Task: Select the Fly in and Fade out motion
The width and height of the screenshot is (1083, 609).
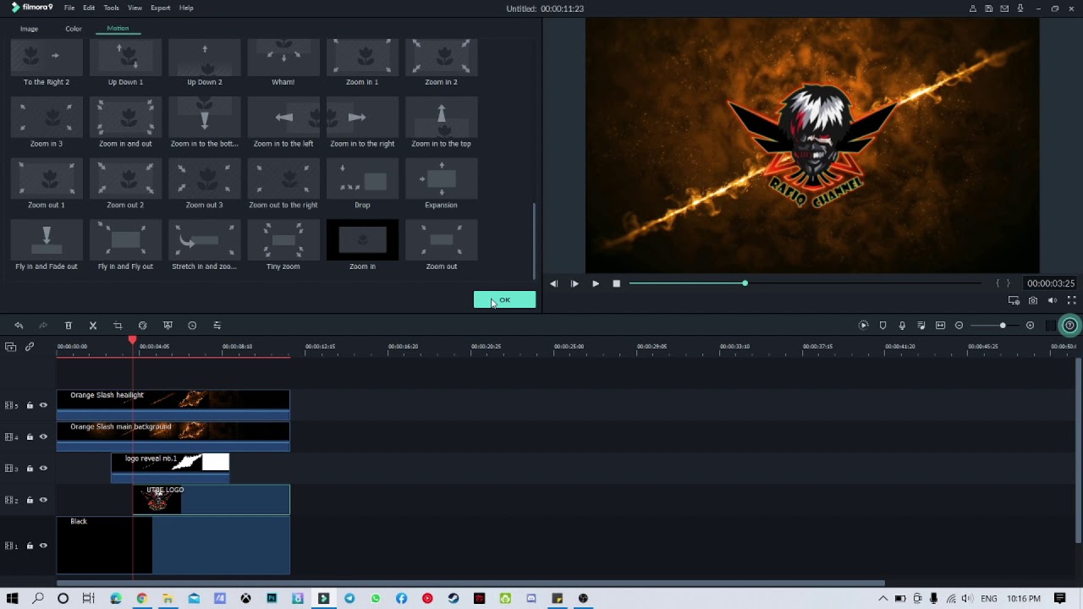Action: point(47,246)
